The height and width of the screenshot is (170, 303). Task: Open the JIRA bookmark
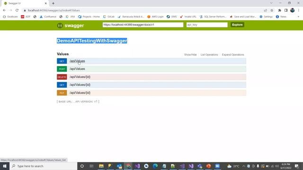70,17
